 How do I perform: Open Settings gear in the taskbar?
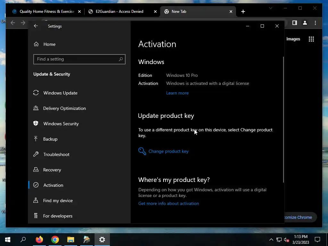coord(102,240)
